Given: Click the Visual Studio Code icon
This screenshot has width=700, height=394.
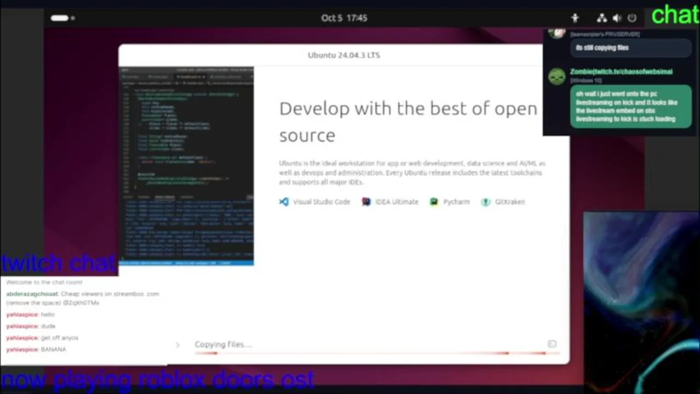Looking at the screenshot, I should 284,202.
